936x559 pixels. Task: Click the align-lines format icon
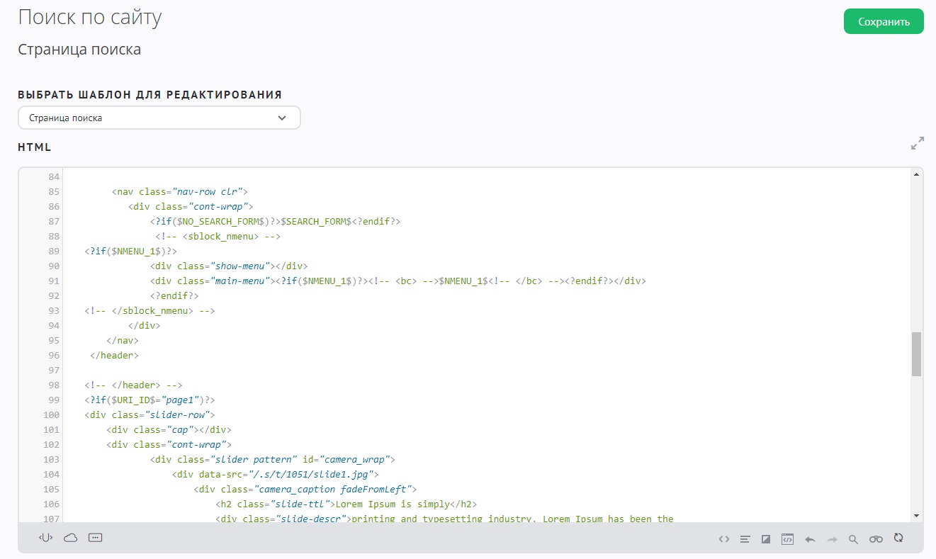(745, 539)
